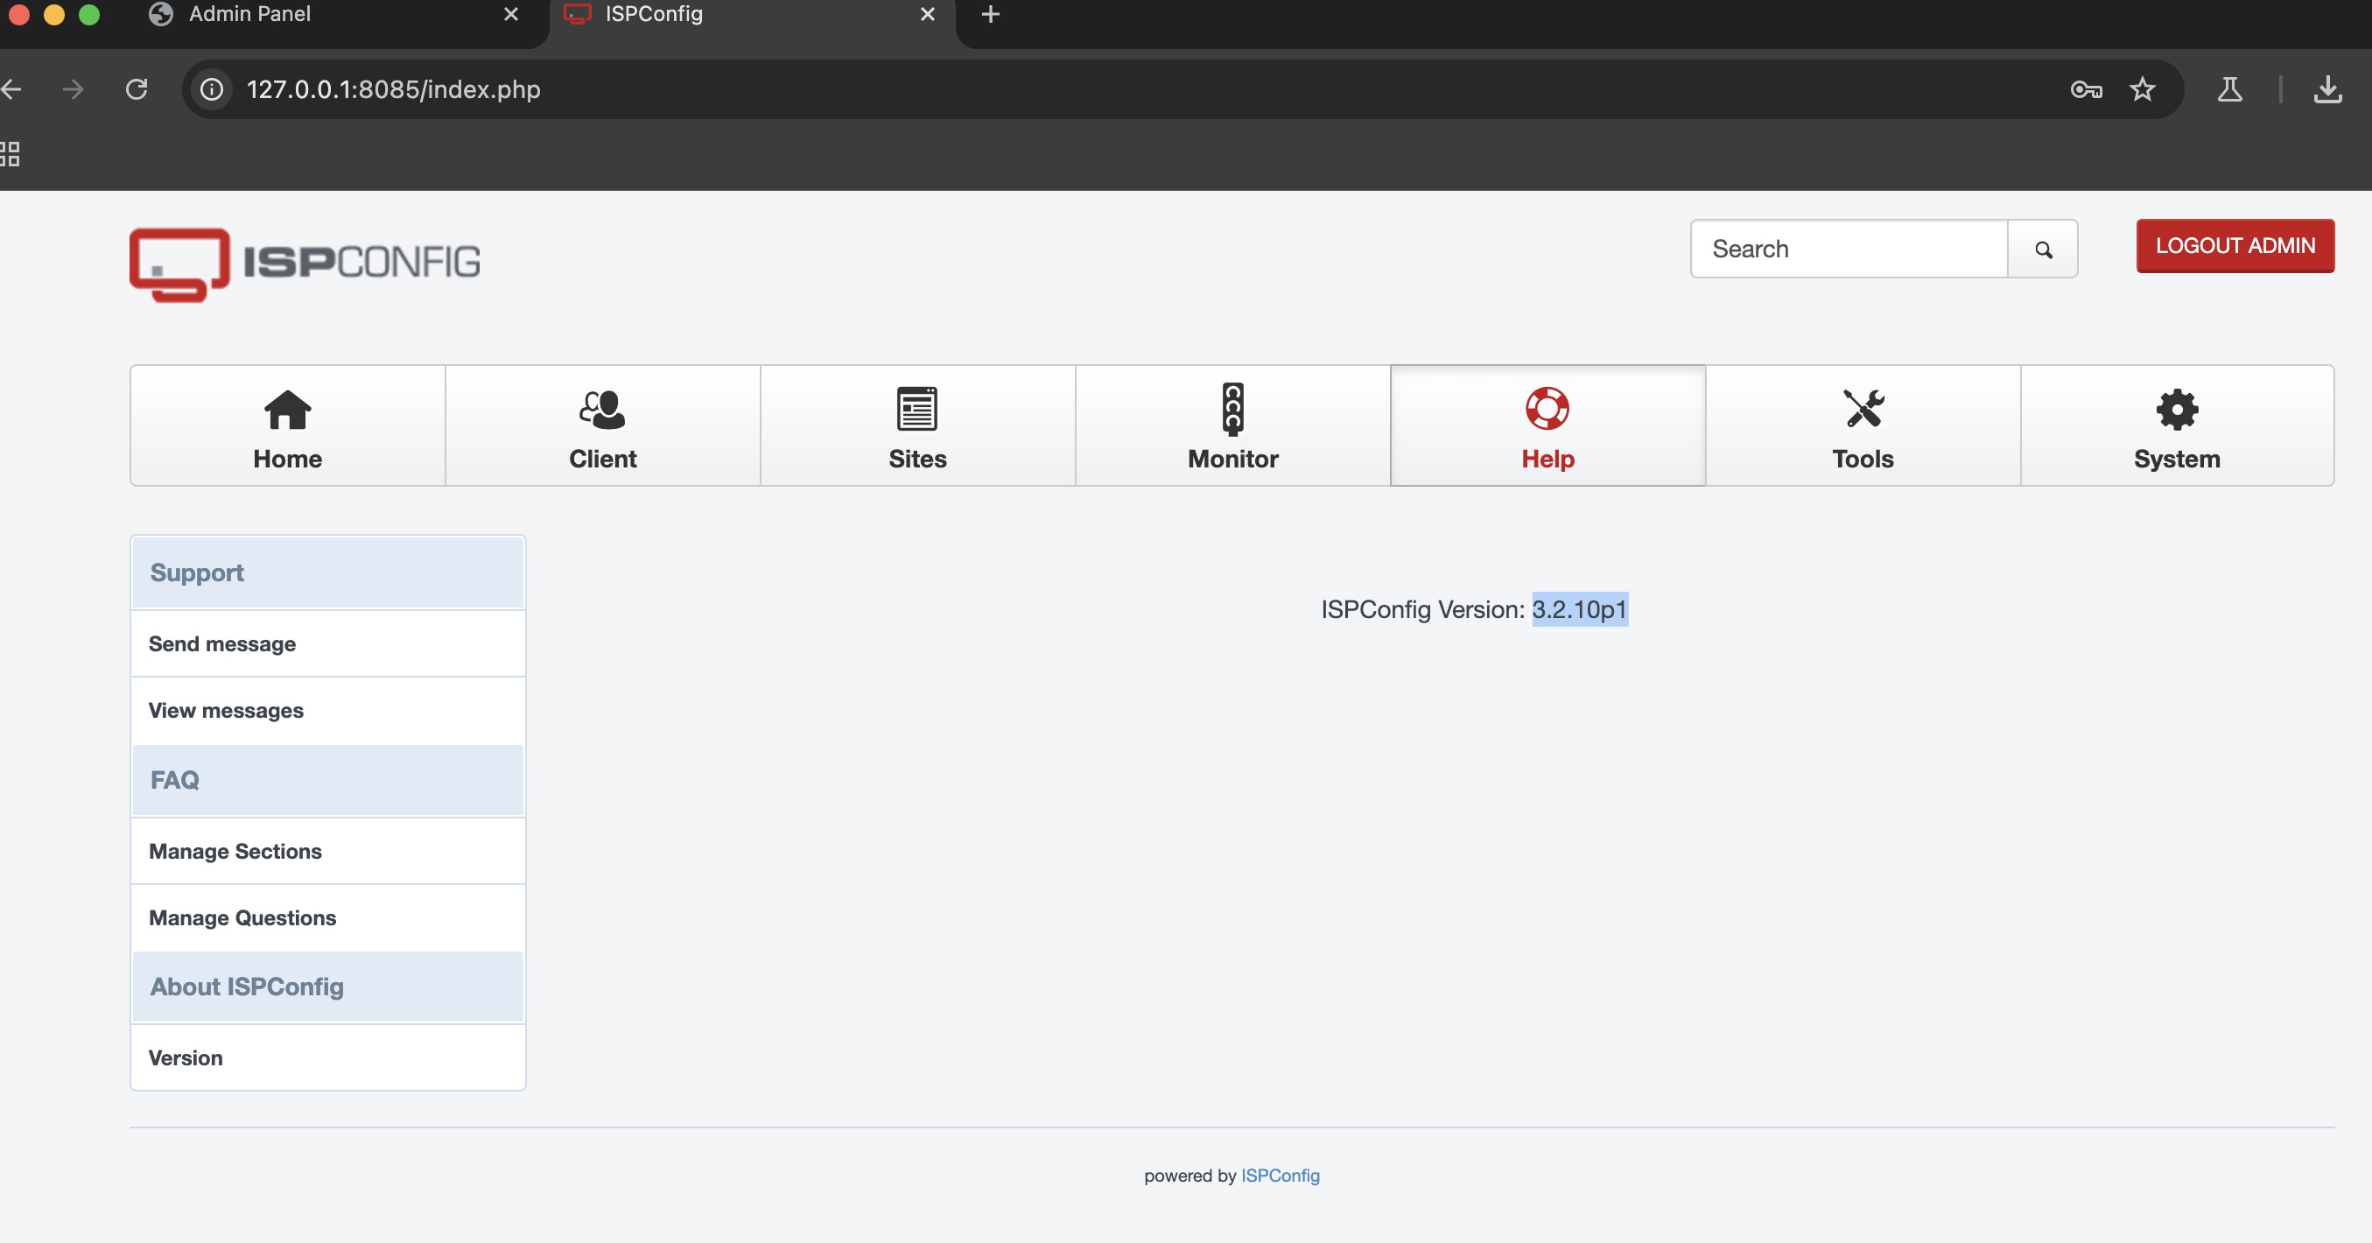Open the Home module house icon

tap(287, 410)
